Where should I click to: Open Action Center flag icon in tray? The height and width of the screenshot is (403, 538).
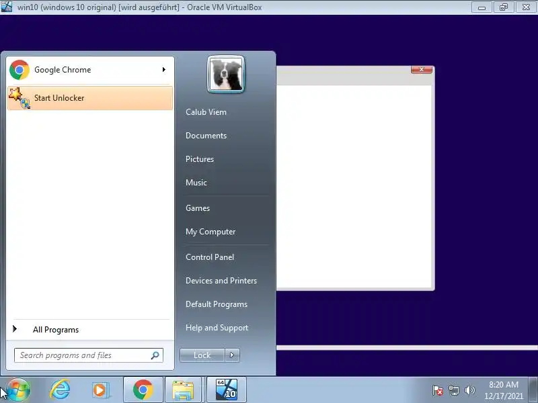point(438,390)
